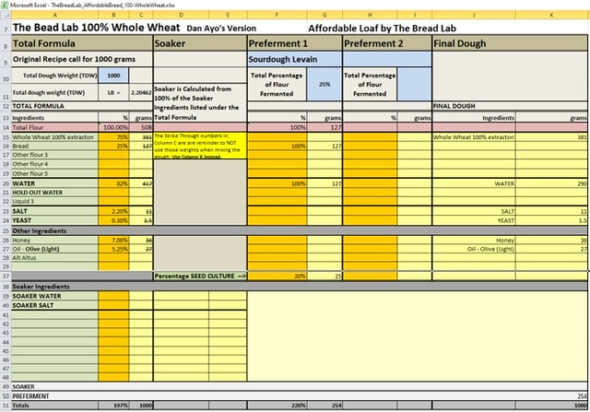Click the empty blue Preferment 2 percentage cell
This screenshot has height=412, width=590.
[x=414, y=84]
